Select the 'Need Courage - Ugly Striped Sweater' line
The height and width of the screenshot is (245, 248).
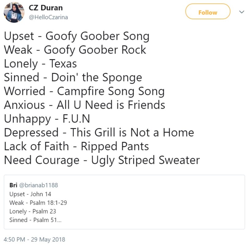click(x=102, y=161)
